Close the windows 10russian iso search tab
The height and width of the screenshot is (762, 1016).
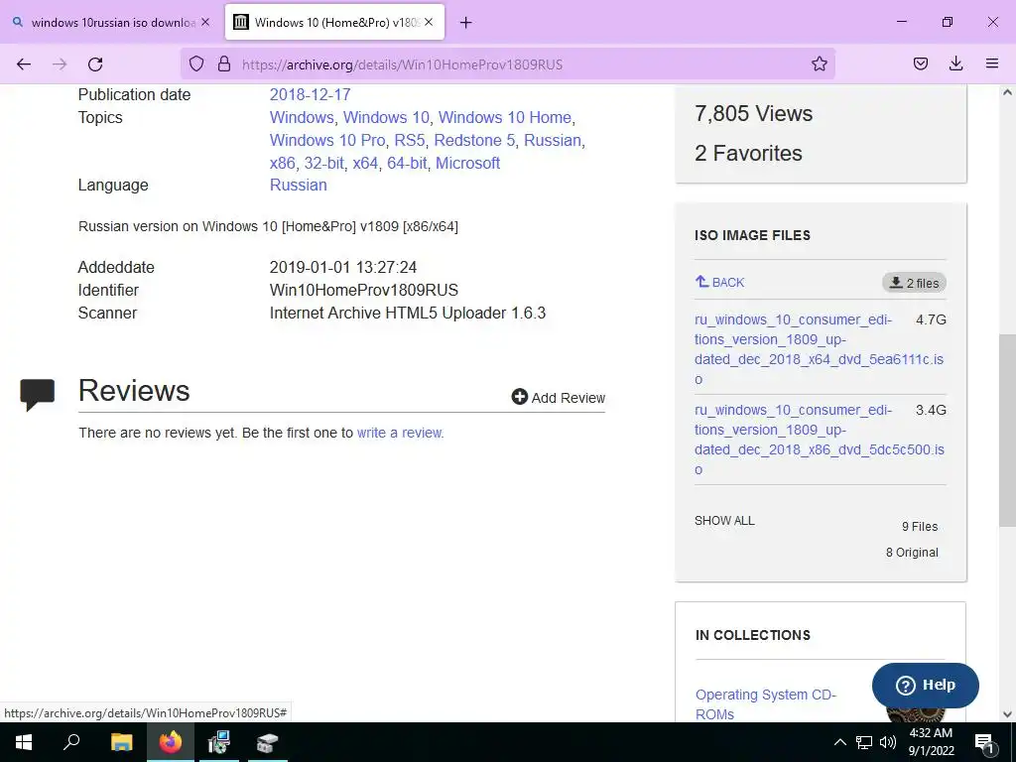205,22
